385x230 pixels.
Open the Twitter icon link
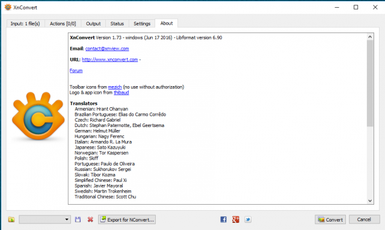(x=248, y=219)
